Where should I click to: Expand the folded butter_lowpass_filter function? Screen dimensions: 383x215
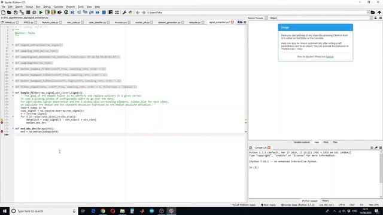click(13, 69)
